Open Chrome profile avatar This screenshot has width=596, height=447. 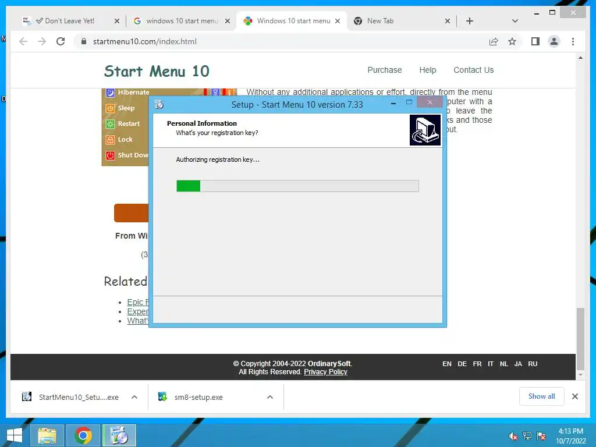click(554, 41)
